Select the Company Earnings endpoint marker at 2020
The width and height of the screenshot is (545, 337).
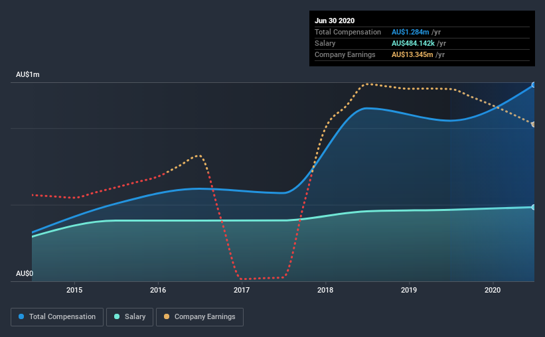pyautogui.click(x=534, y=124)
